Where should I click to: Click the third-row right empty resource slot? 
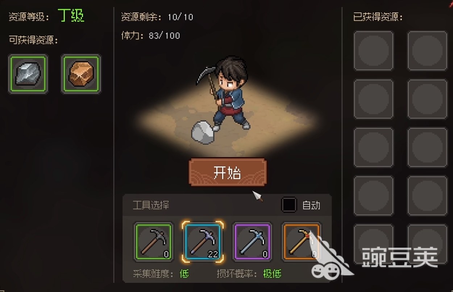click(427, 148)
